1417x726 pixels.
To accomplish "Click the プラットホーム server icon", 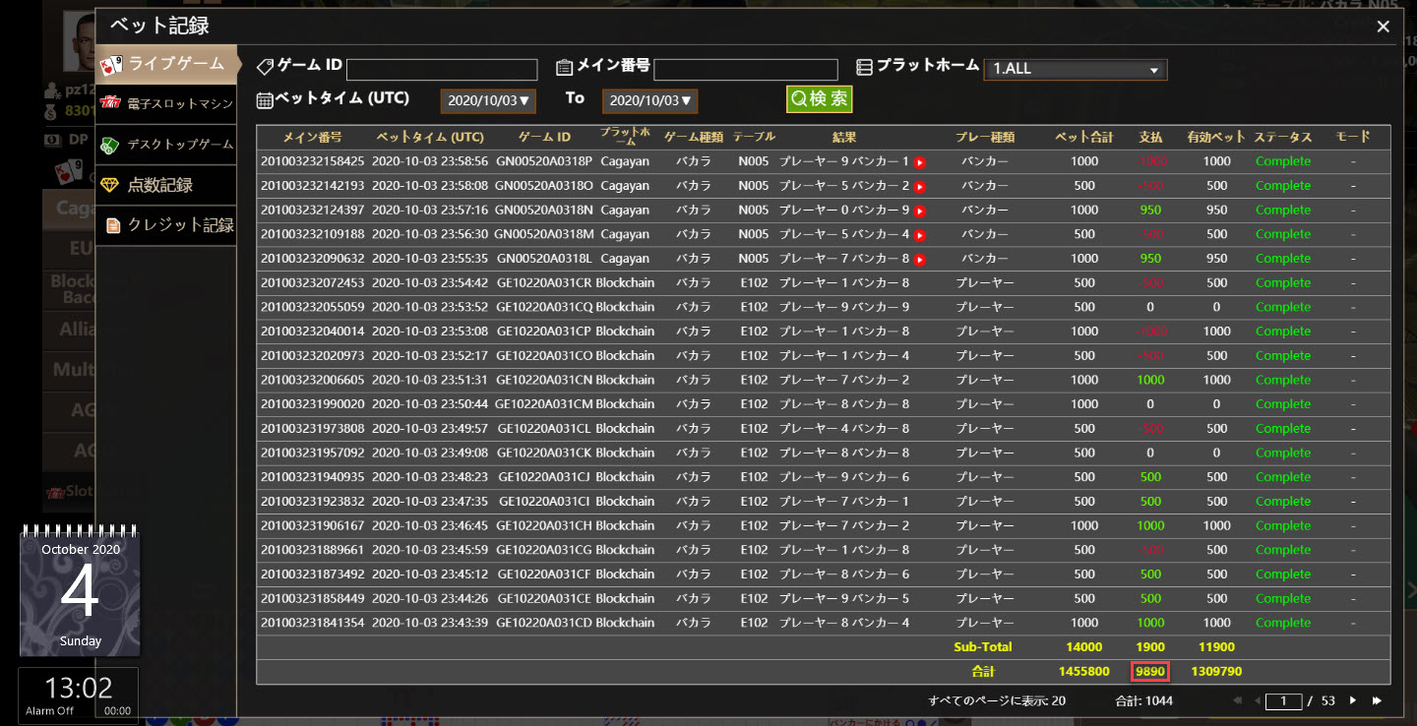I will pos(864,67).
